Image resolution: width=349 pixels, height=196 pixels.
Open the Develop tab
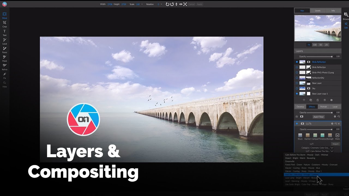(x=300, y=107)
